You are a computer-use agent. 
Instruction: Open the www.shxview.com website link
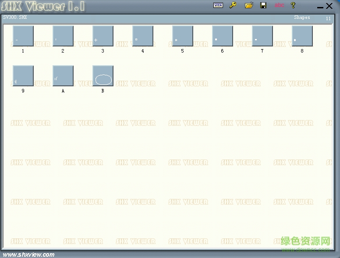coord(29,254)
